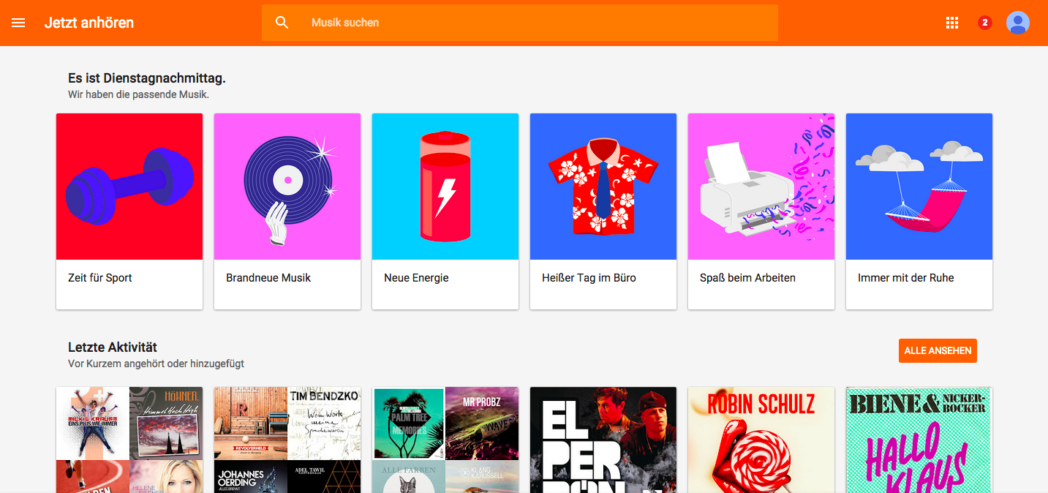The image size is (1048, 493).
Task: Open the Mickie Krause 'Eins Plus Wie Immer' cover
Action: tap(93, 424)
